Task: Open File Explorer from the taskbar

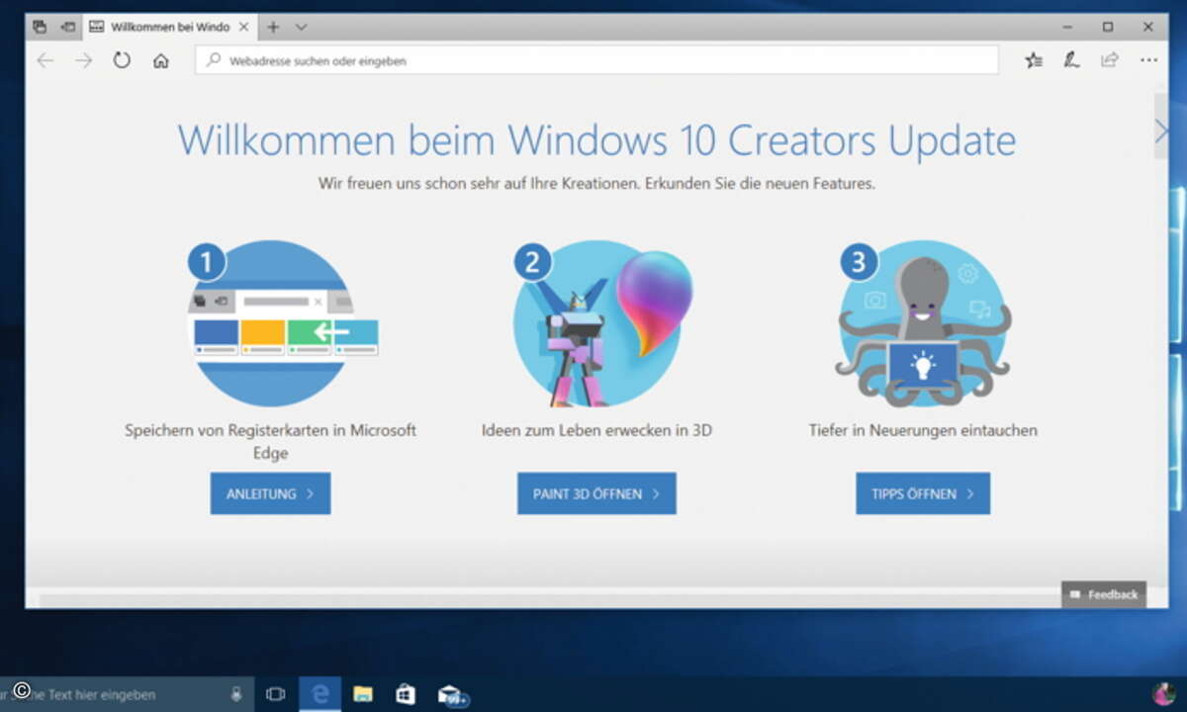Action: click(363, 694)
